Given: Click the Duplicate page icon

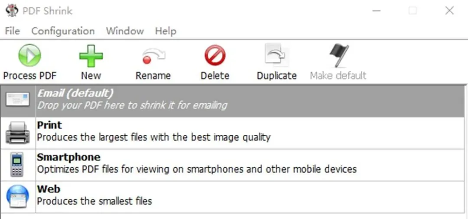Looking at the screenshot, I should coord(276,55).
